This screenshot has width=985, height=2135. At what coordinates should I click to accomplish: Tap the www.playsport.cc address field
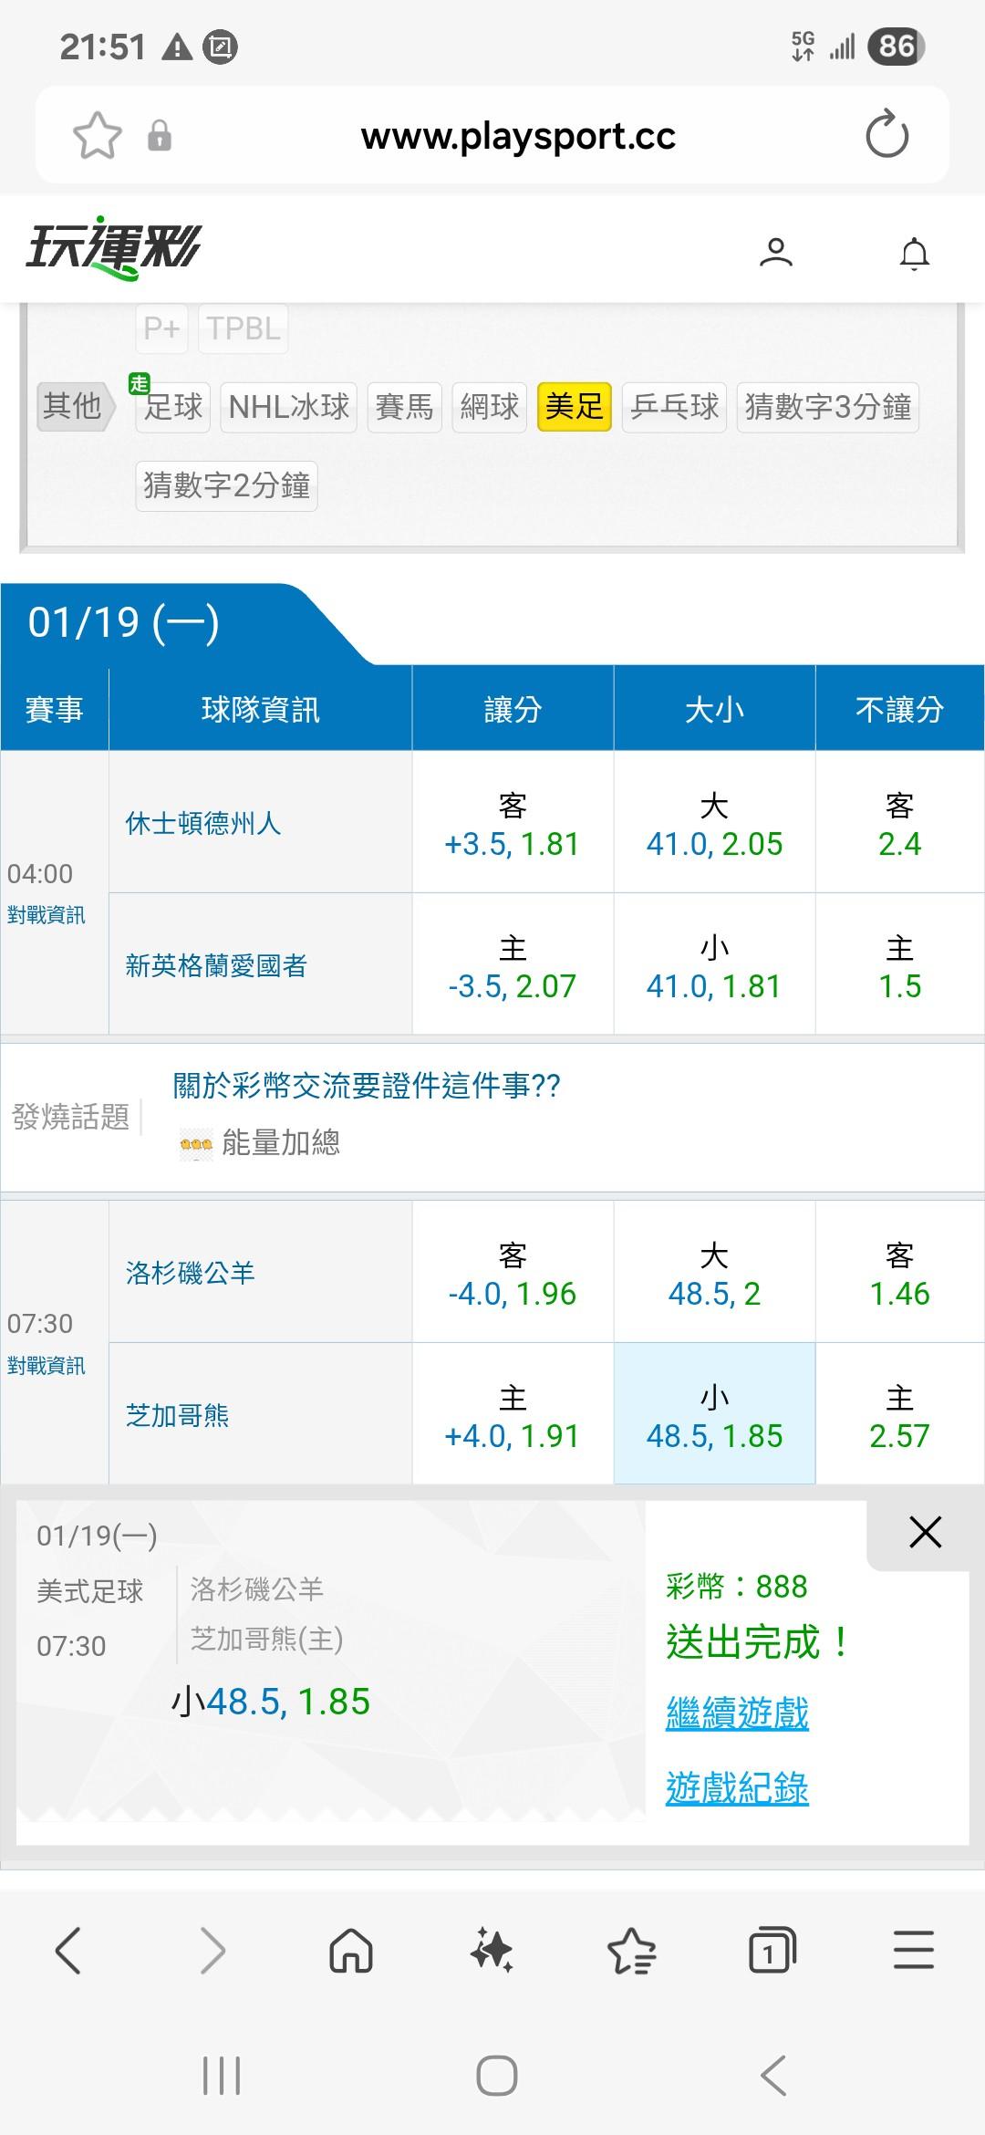518,136
